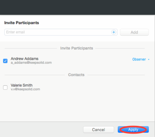Click the a_addams@keepsolid.com email address
This screenshot has width=155, height=137.
tap(31, 62)
